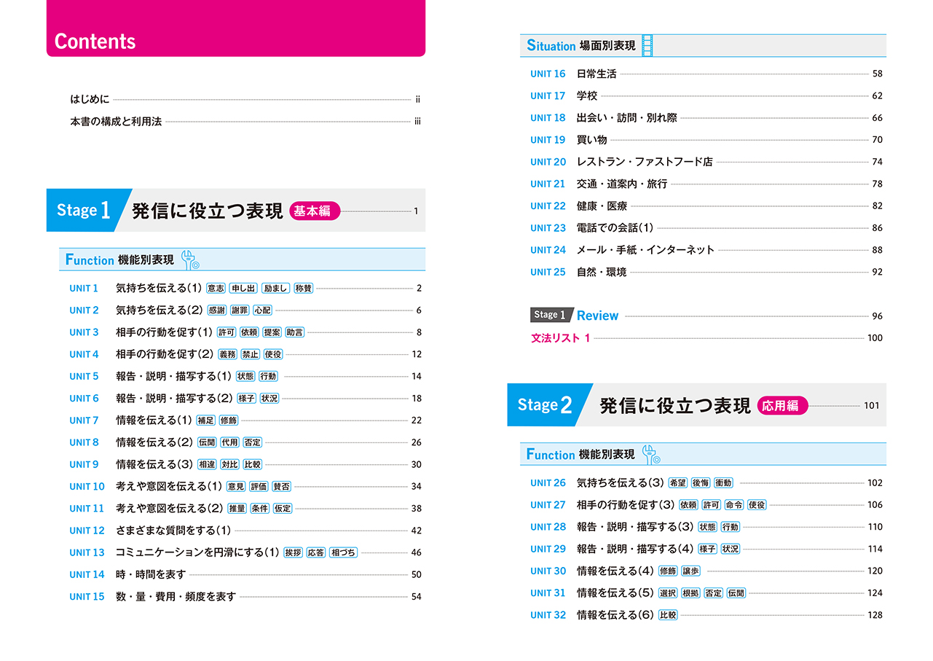Go to UNIT 20 レストラン・ファストフード店

click(x=706, y=162)
